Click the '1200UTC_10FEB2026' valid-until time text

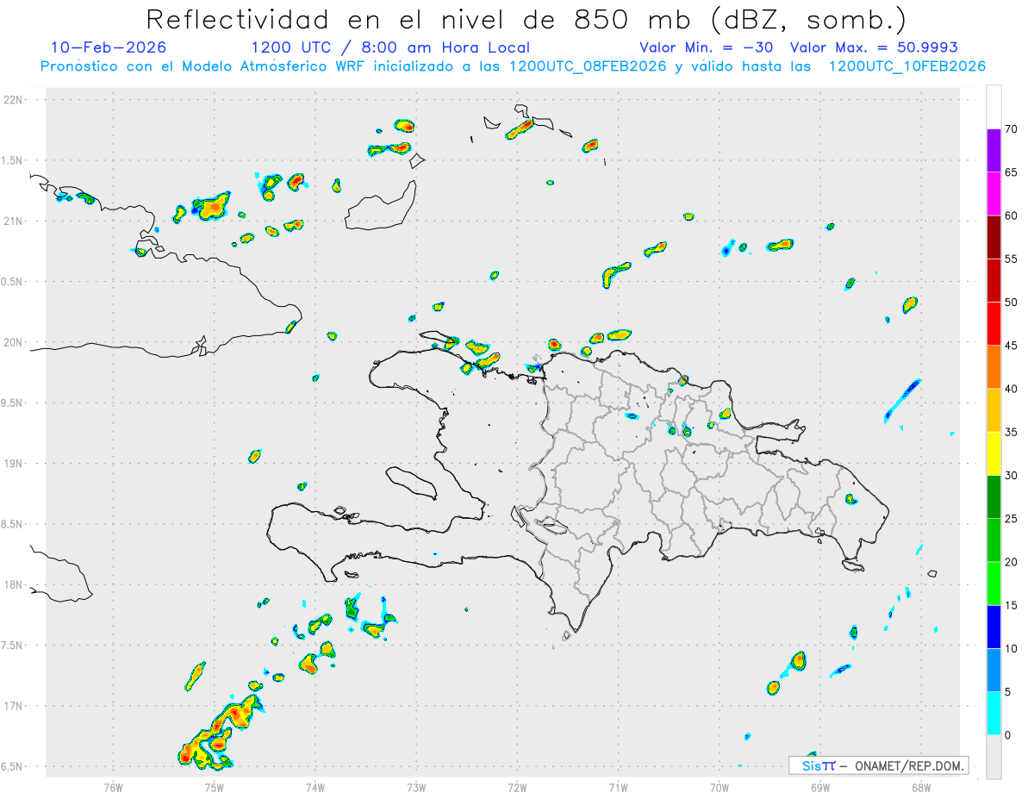(906, 66)
